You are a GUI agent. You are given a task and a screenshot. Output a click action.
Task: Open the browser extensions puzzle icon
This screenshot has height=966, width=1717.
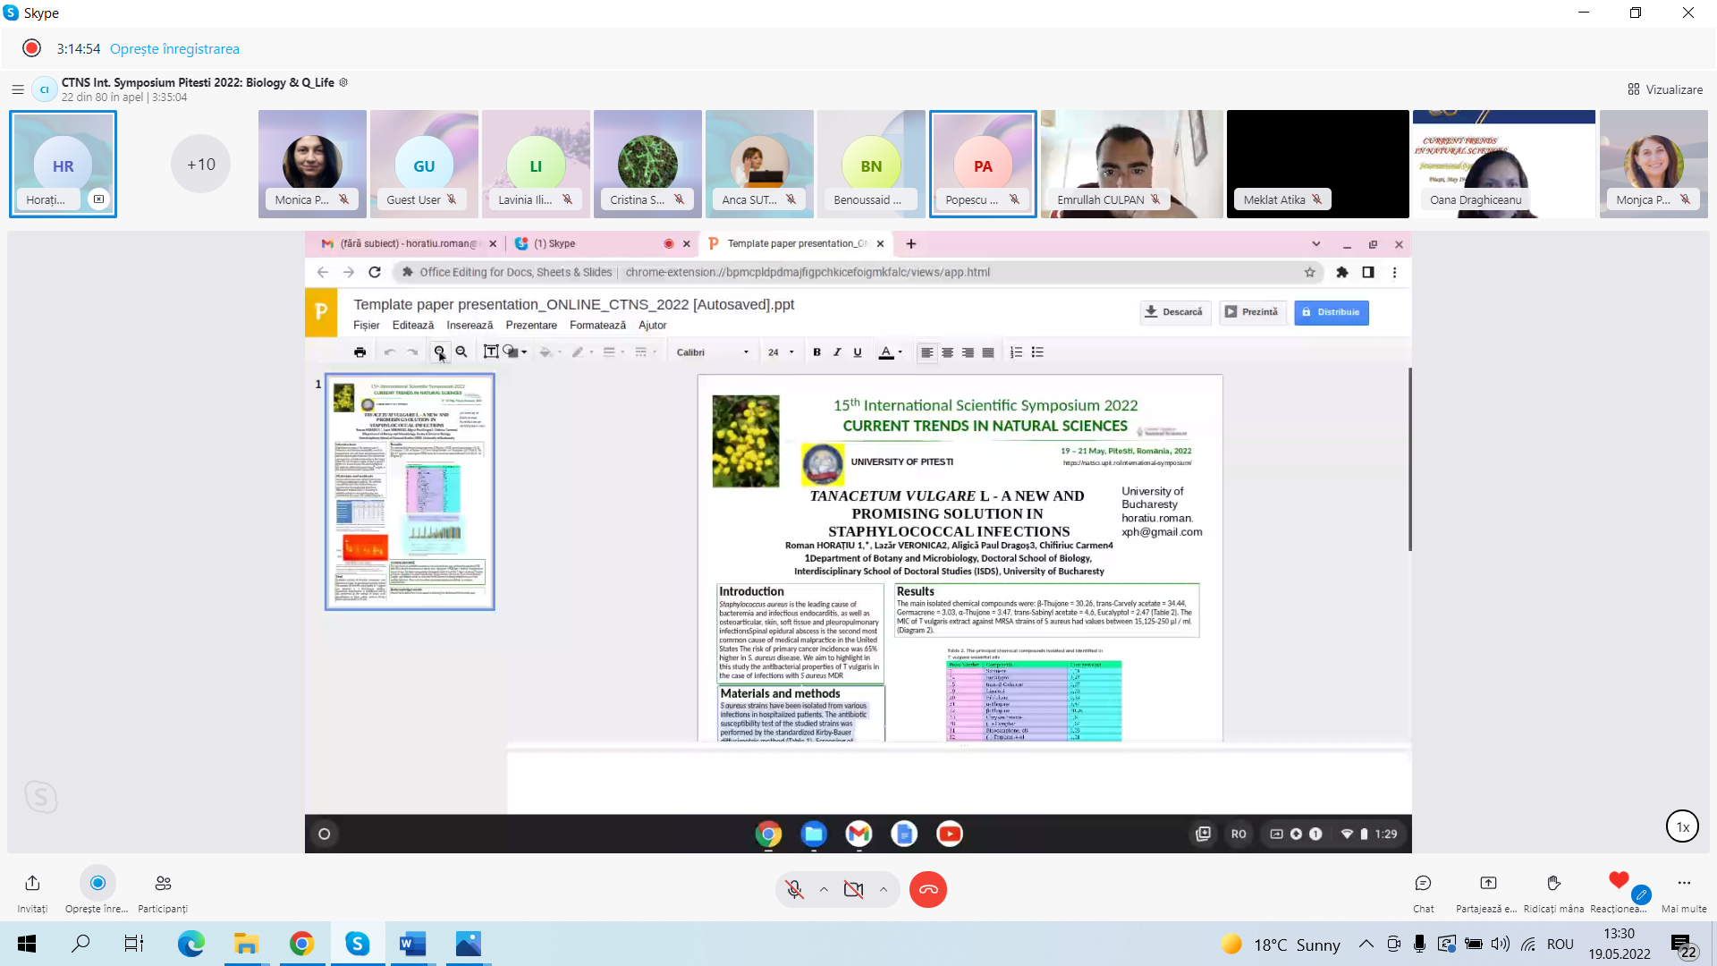1341,272
